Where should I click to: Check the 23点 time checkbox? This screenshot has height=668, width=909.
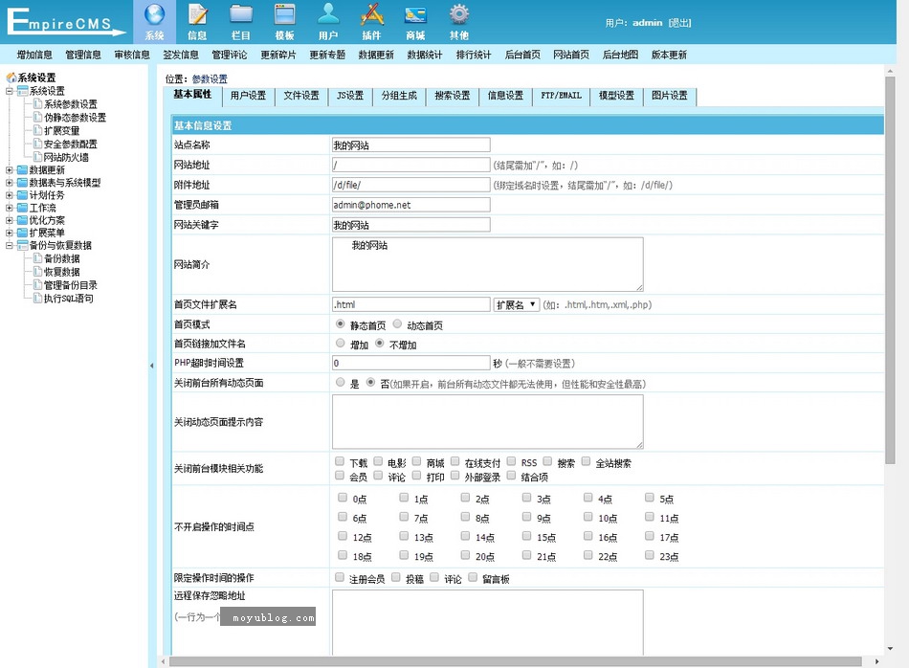click(650, 555)
